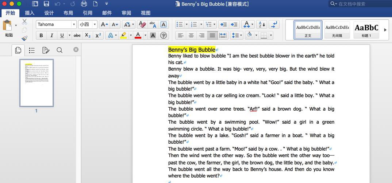Image resolution: width=392 pixels, height=183 pixels.
Task: Toggle character shading
Action: tap(153, 35)
